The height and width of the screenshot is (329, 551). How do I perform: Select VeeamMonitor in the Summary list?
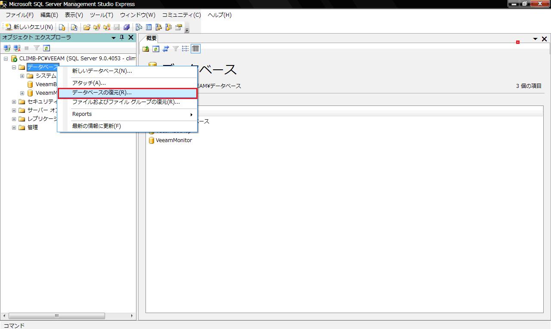[x=174, y=140]
